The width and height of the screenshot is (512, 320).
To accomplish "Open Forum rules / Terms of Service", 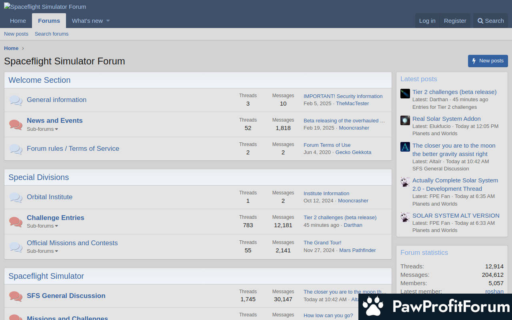I will 73,149.
